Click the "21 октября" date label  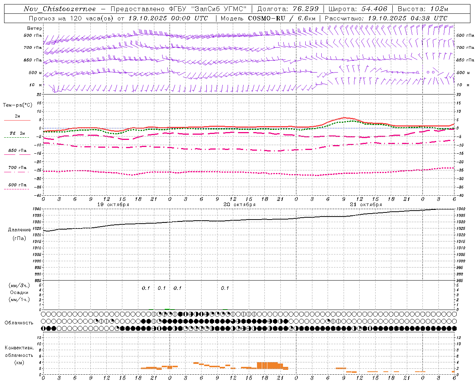[366, 205]
